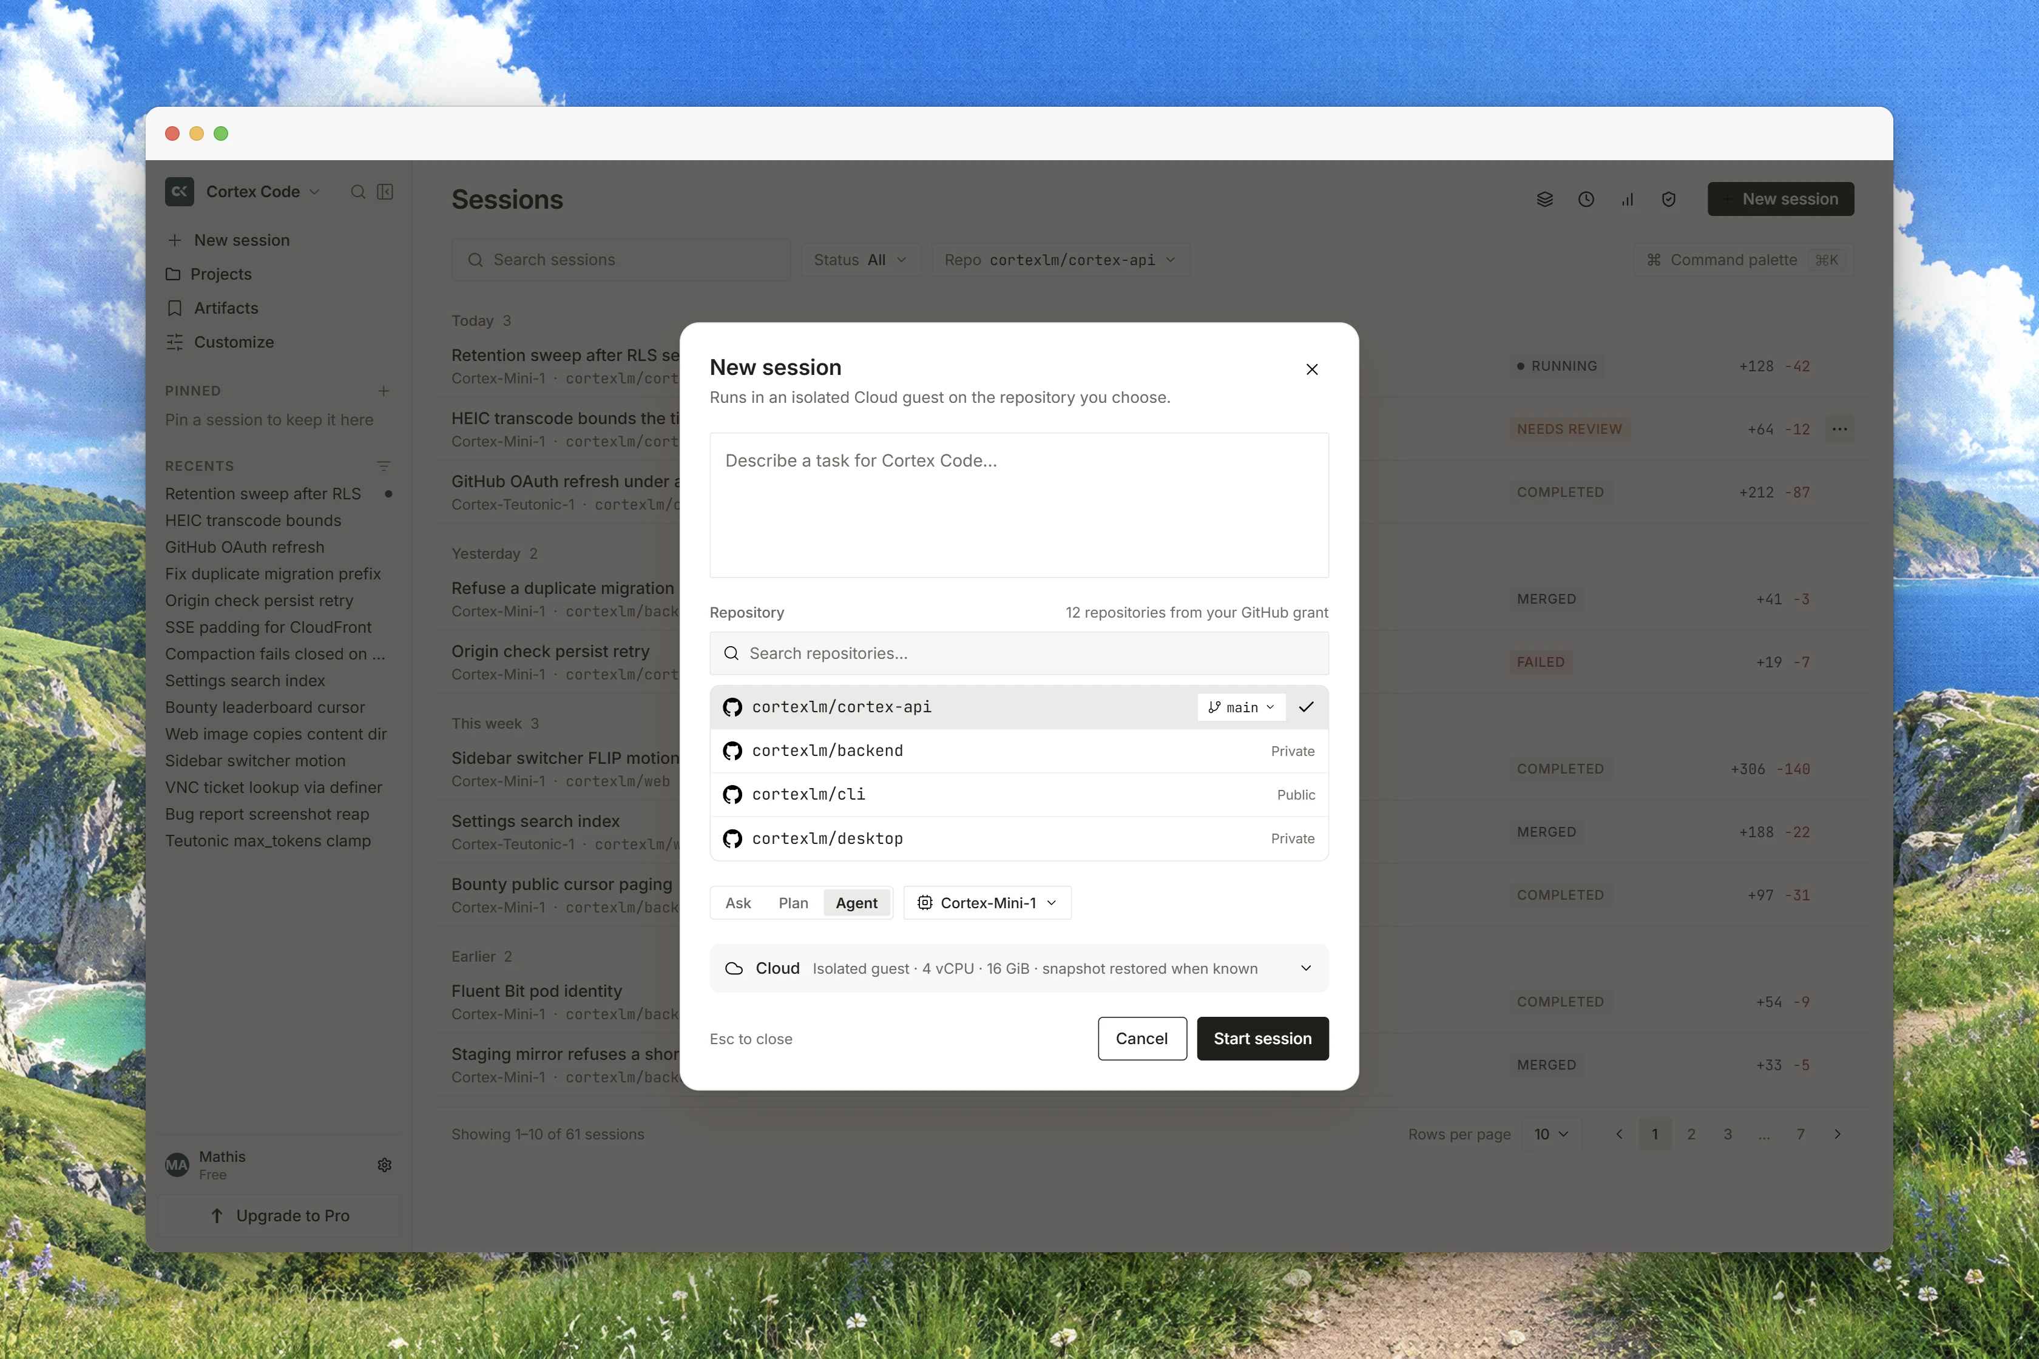Click the macOS green zoom window button
This screenshot has width=2039, height=1359.
pos(221,133)
